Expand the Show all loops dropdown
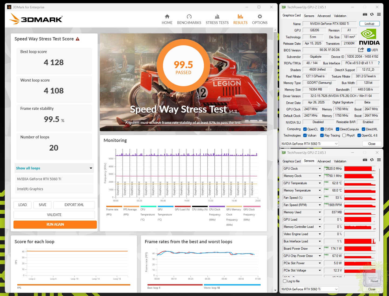Viewport: 389px width, 296px height. tap(54, 168)
